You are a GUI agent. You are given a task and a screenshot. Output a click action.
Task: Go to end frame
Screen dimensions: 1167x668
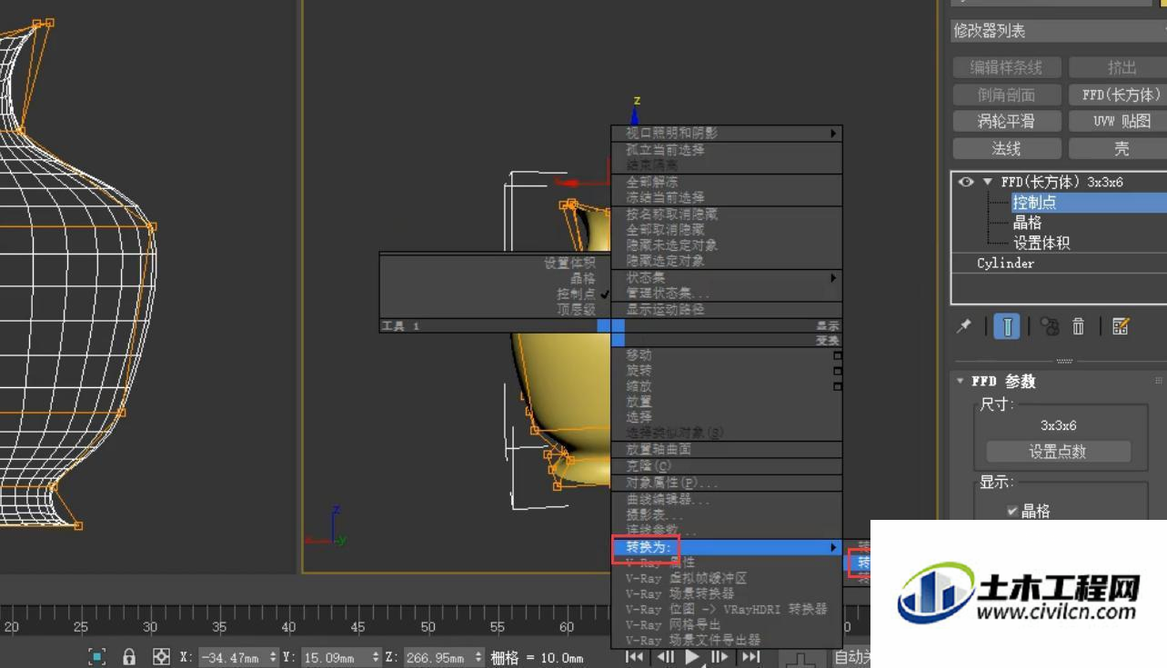750,656
